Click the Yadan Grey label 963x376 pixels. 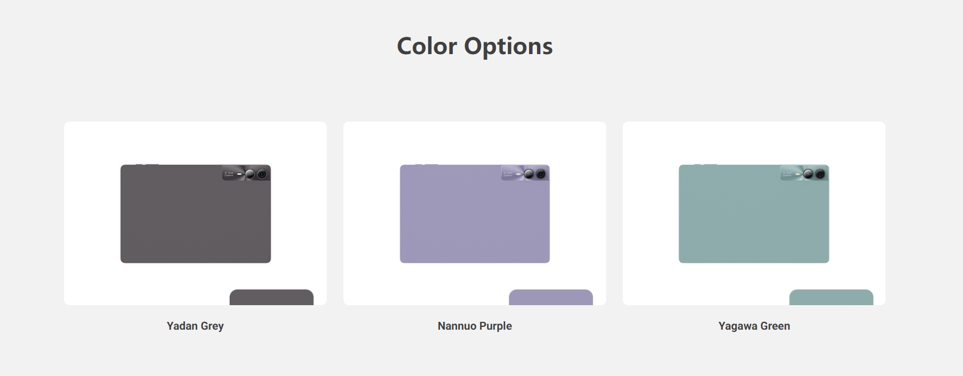[195, 326]
